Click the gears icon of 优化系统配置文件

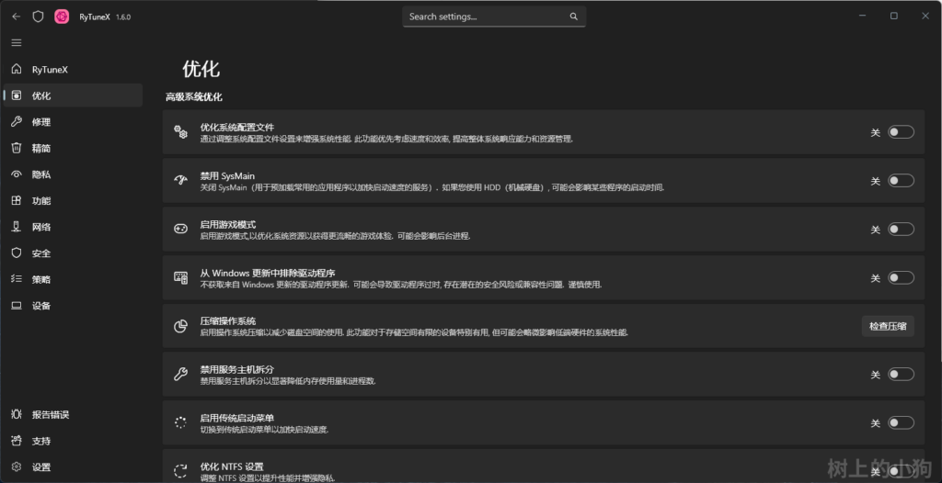tap(181, 132)
